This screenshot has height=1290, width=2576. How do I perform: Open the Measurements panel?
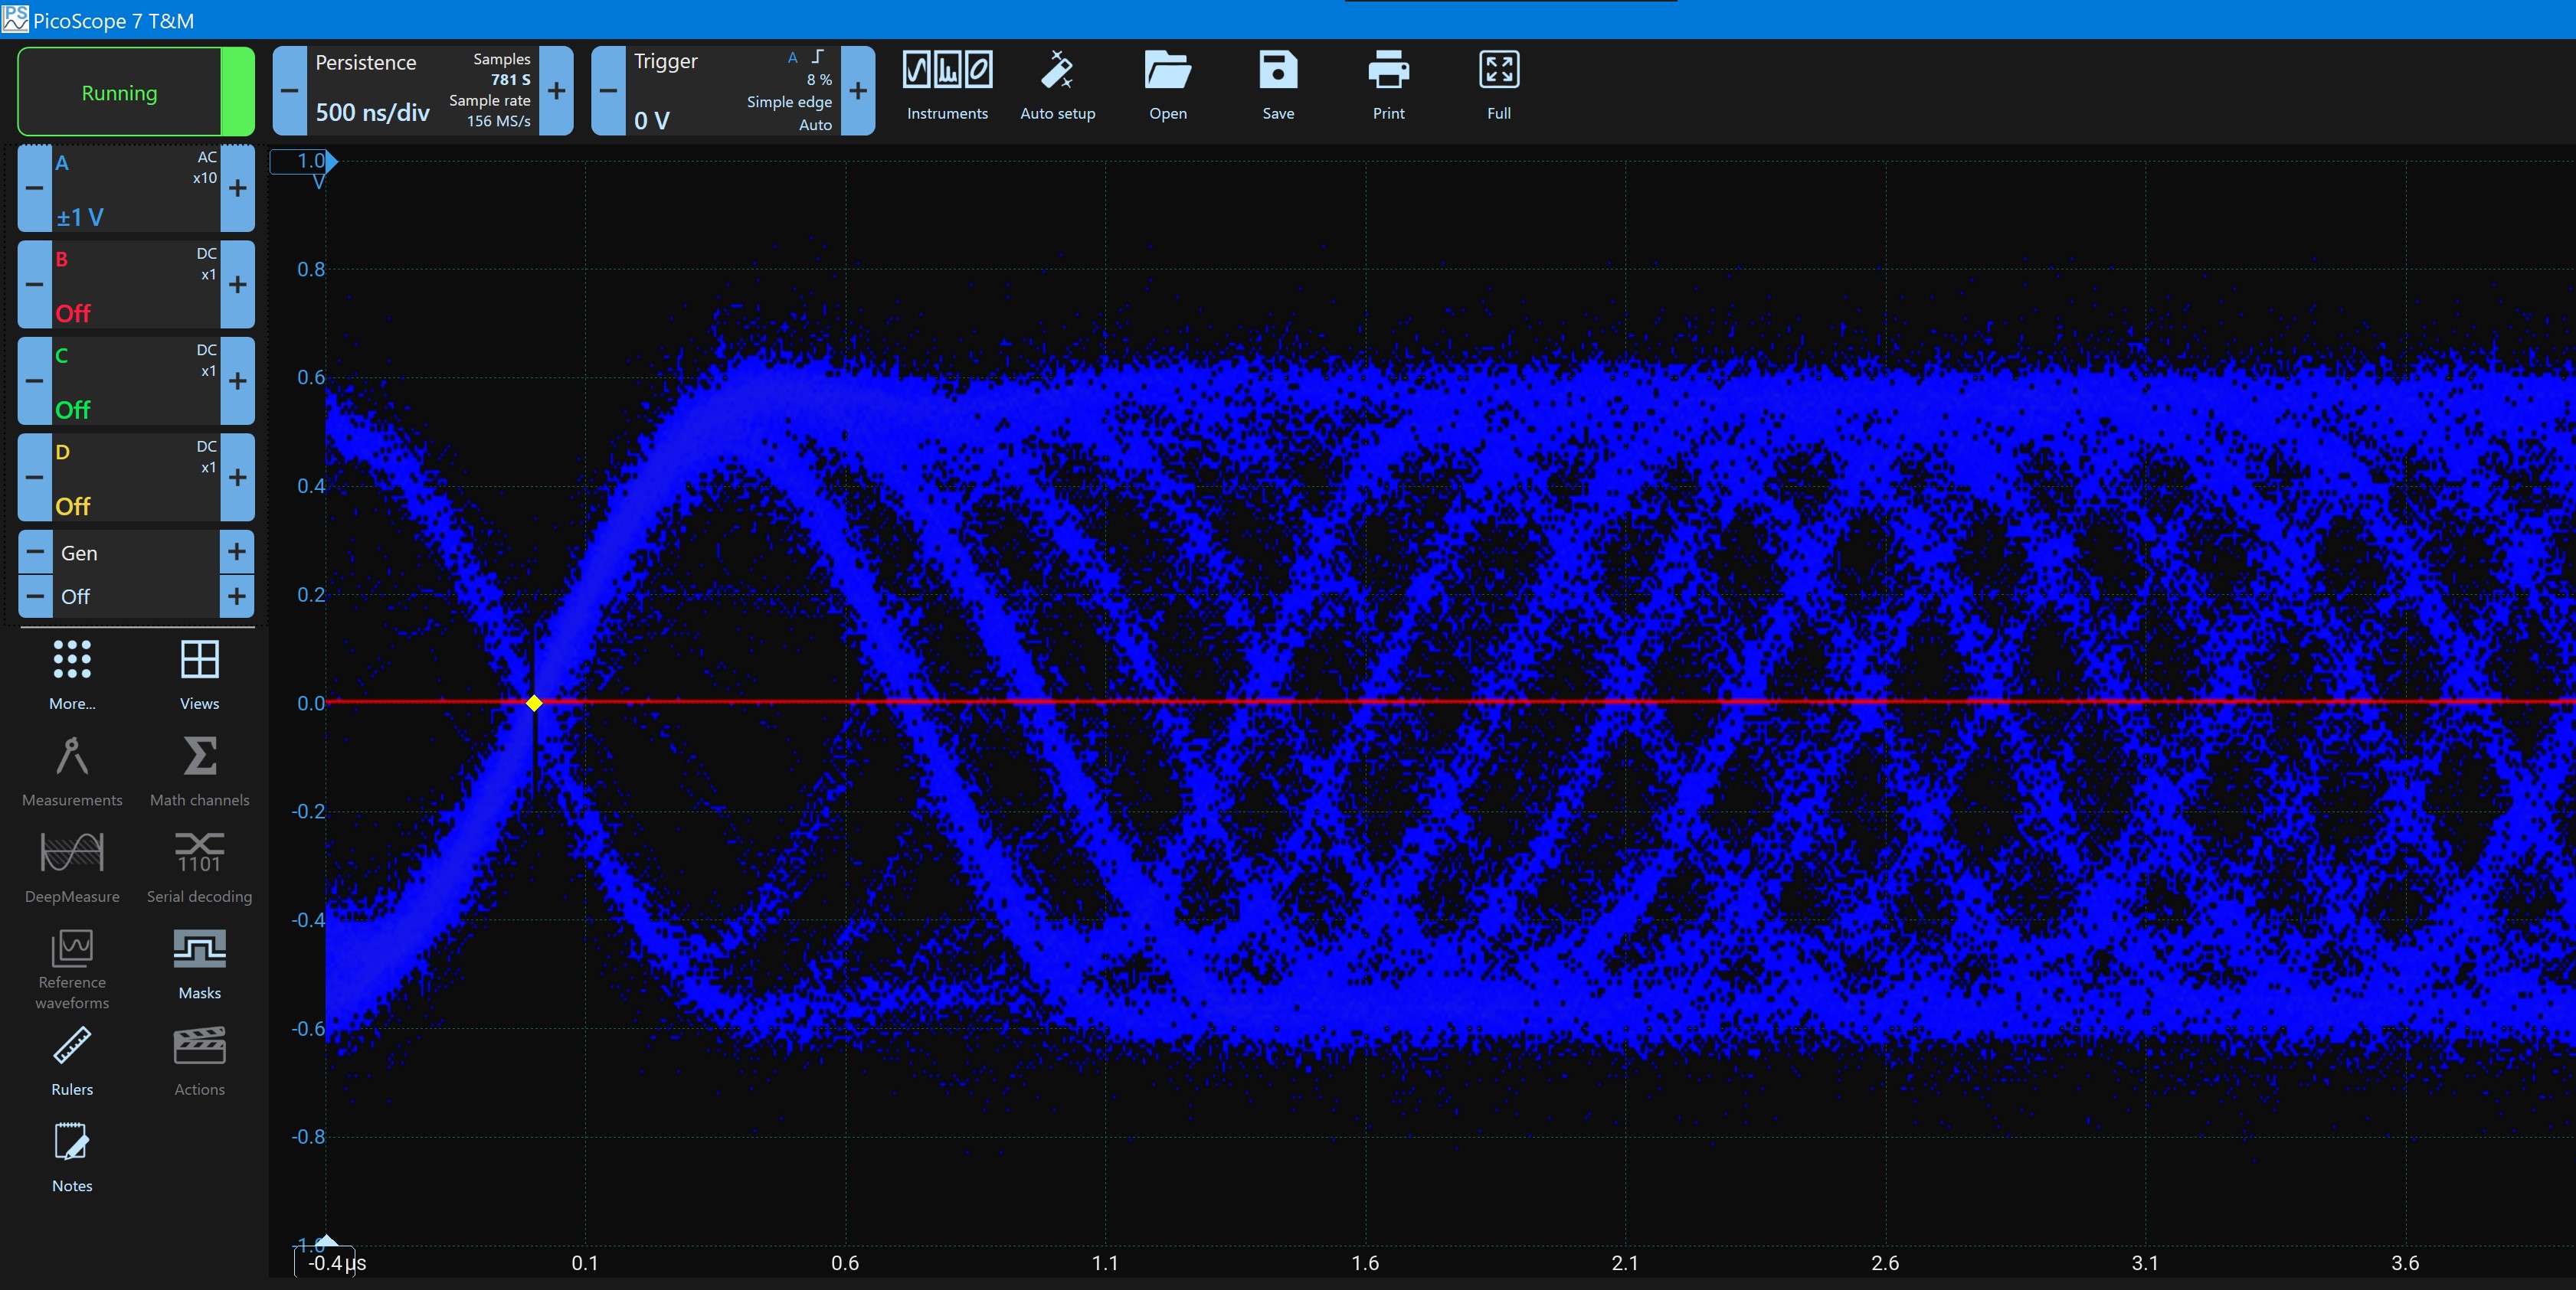(x=71, y=769)
